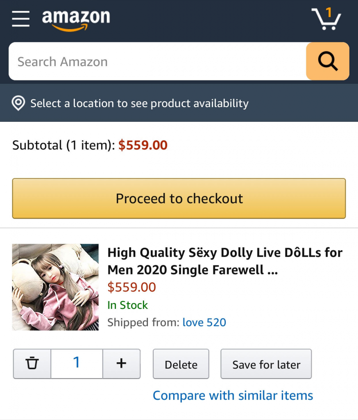Click the Amazon logo
The width and height of the screenshot is (358, 420).
76,19
